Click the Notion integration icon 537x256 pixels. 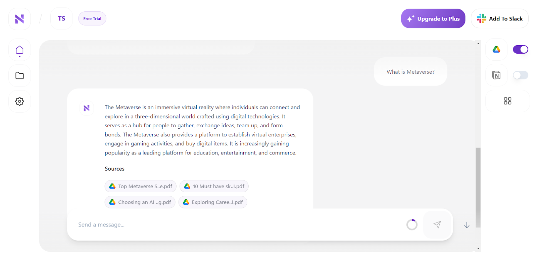coord(496,75)
